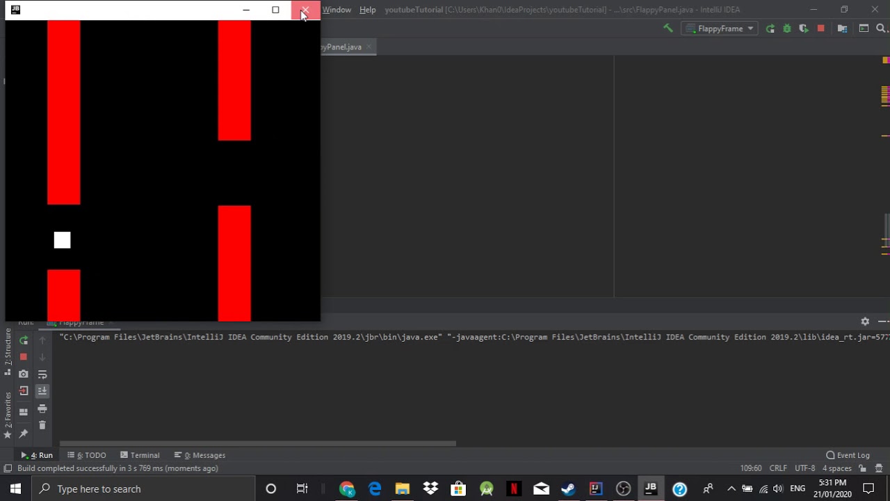Open Google Chrome from the taskbar
Image resolution: width=890 pixels, height=501 pixels.
point(346,488)
